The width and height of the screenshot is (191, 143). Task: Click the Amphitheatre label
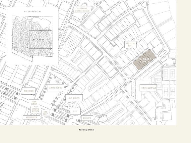(x=56, y=88)
